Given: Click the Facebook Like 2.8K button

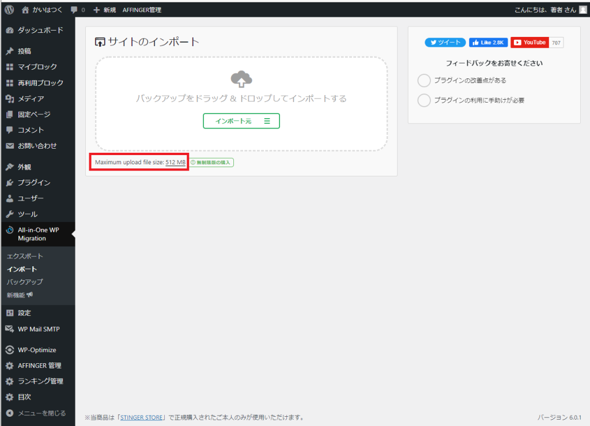Looking at the screenshot, I should coord(489,43).
